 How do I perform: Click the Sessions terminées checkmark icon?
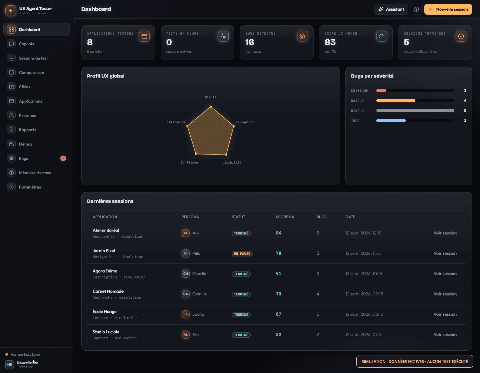pyautogui.click(x=461, y=36)
